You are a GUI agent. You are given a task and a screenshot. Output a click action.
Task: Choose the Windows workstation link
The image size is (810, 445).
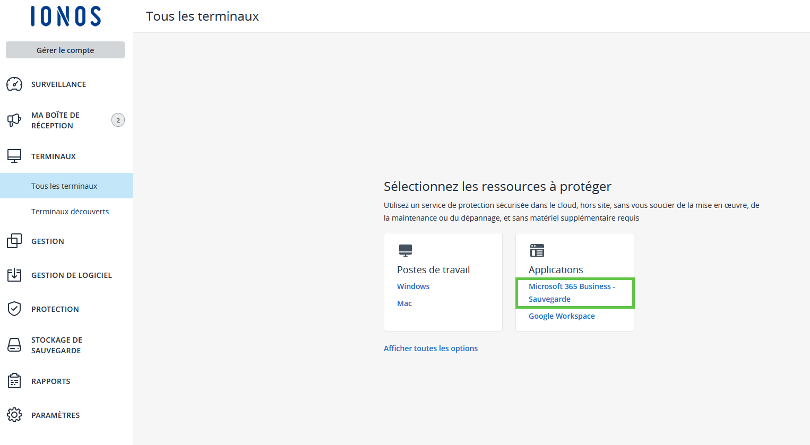pyautogui.click(x=413, y=286)
